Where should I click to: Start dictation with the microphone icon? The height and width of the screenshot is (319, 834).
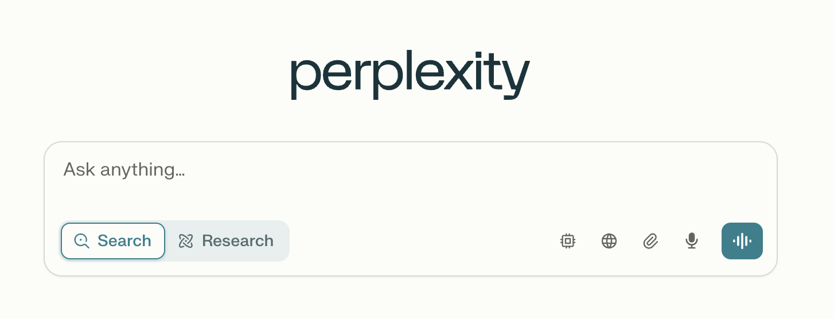pyautogui.click(x=692, y=241)
